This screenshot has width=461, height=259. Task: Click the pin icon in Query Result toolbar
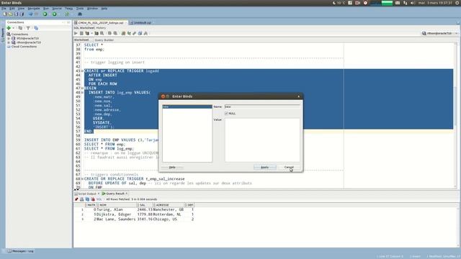coord(76,199)
